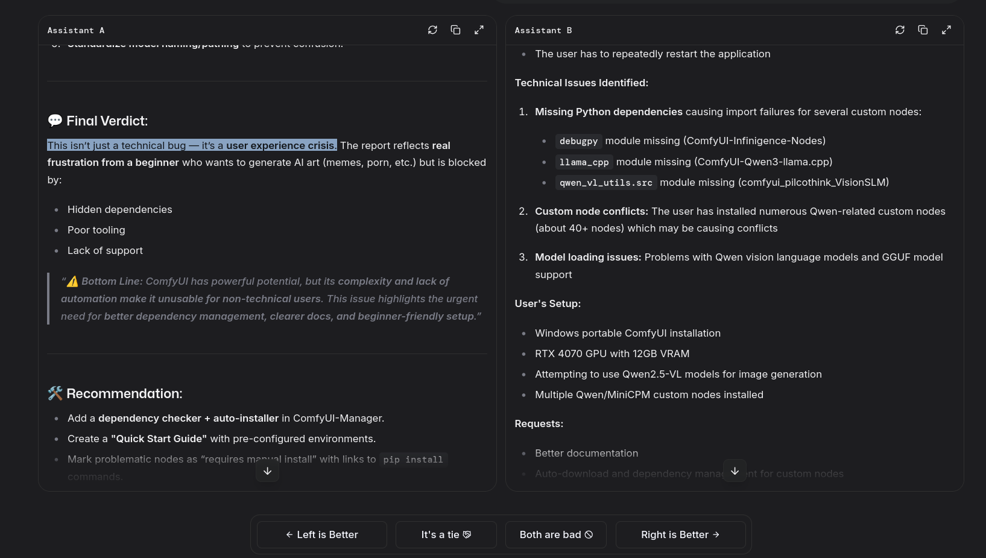Click the highlighted 'user experience crisis' sentence
The height and width of the screenshot is (558, 986).
(x=192, y=145)
